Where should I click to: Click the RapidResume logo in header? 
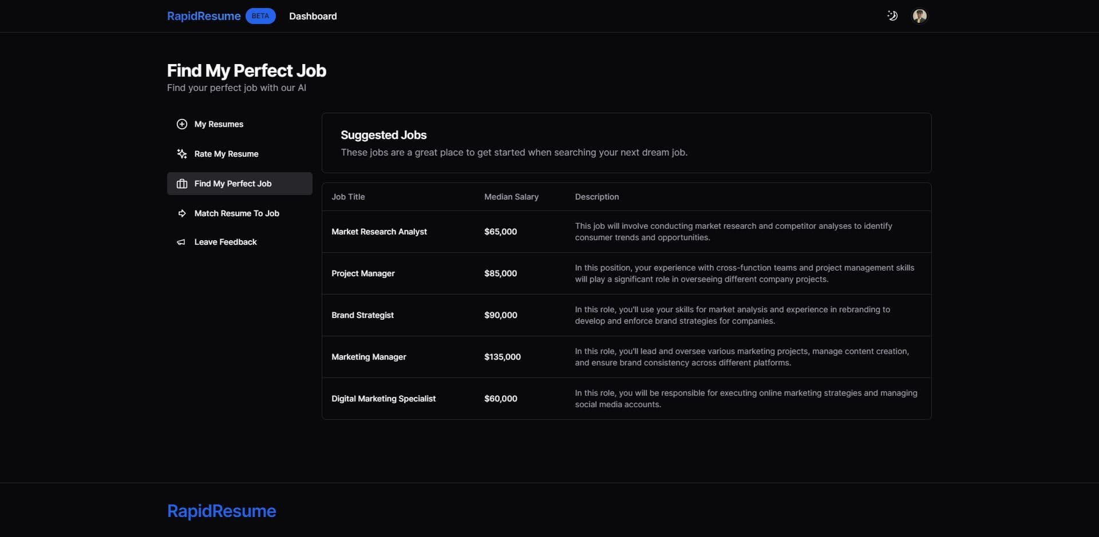click(x=204, y=16)
